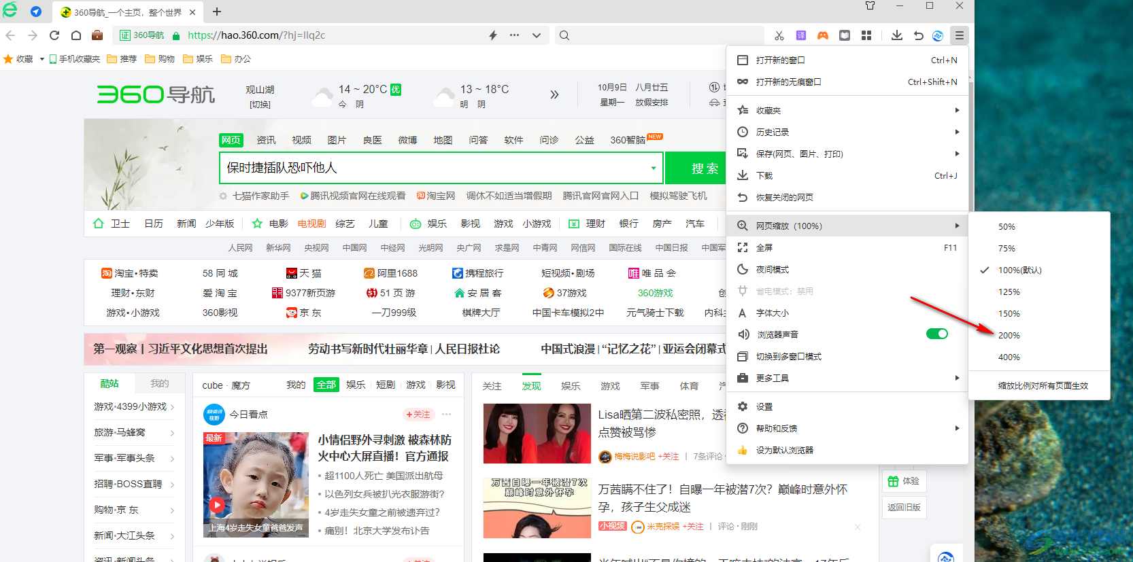The width and height of the screenshot is (1133, 562).
Task: Click the scissors screenshot tool icon
Action: click(779, 35)
